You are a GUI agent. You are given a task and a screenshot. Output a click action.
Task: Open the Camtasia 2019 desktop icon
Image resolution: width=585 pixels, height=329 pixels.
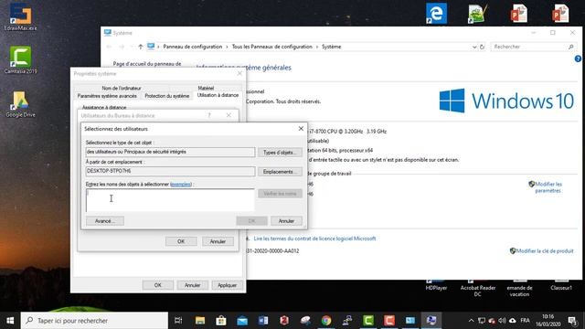[x=20, y=59]
